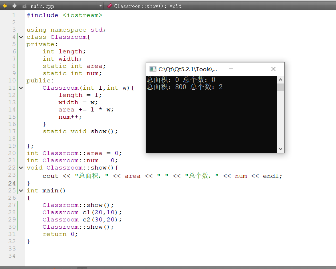Click the console window system icon
Viewport: 336px width, 269px height.
click(153, 69)
